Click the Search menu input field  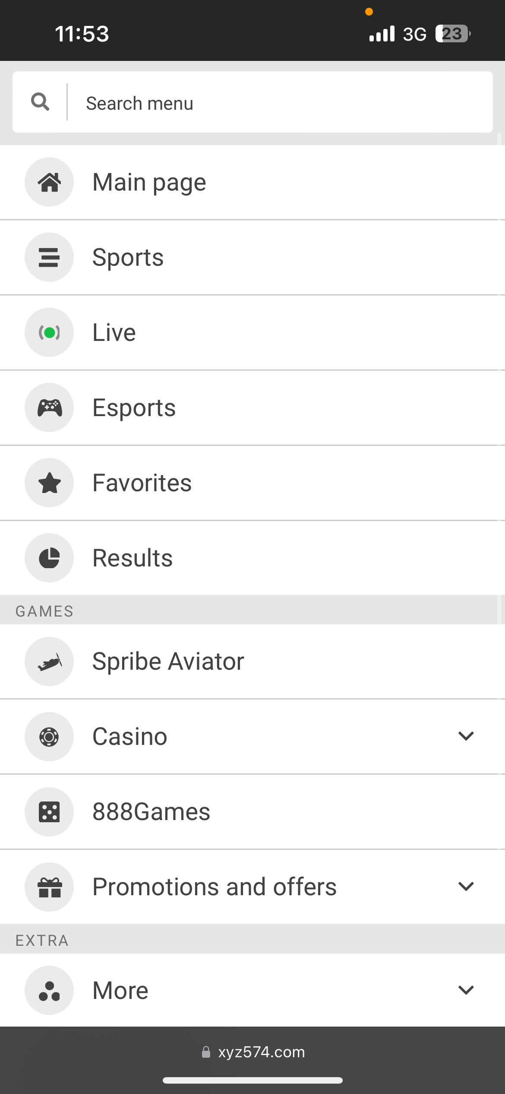276,103
